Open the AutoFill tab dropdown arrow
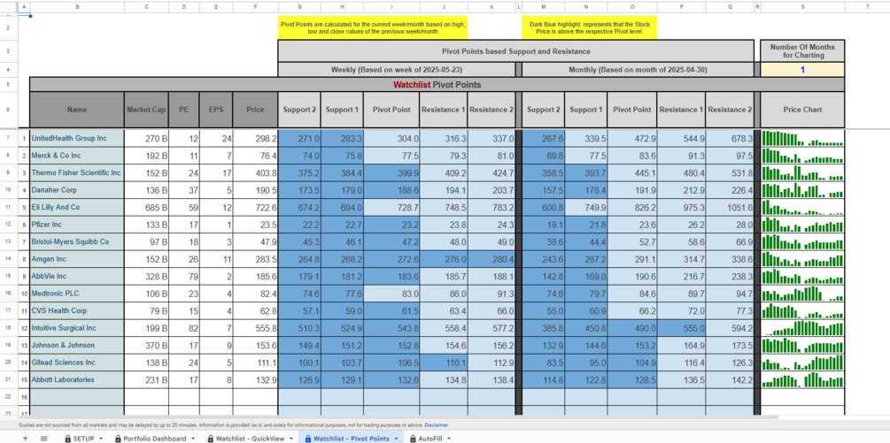Viewport: 890px width, 443px height. point(449,439)
